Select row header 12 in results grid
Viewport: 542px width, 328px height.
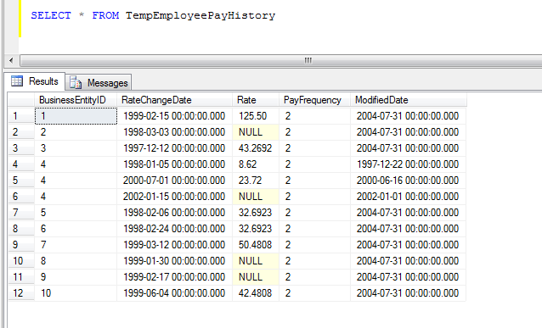coord(21,293)
